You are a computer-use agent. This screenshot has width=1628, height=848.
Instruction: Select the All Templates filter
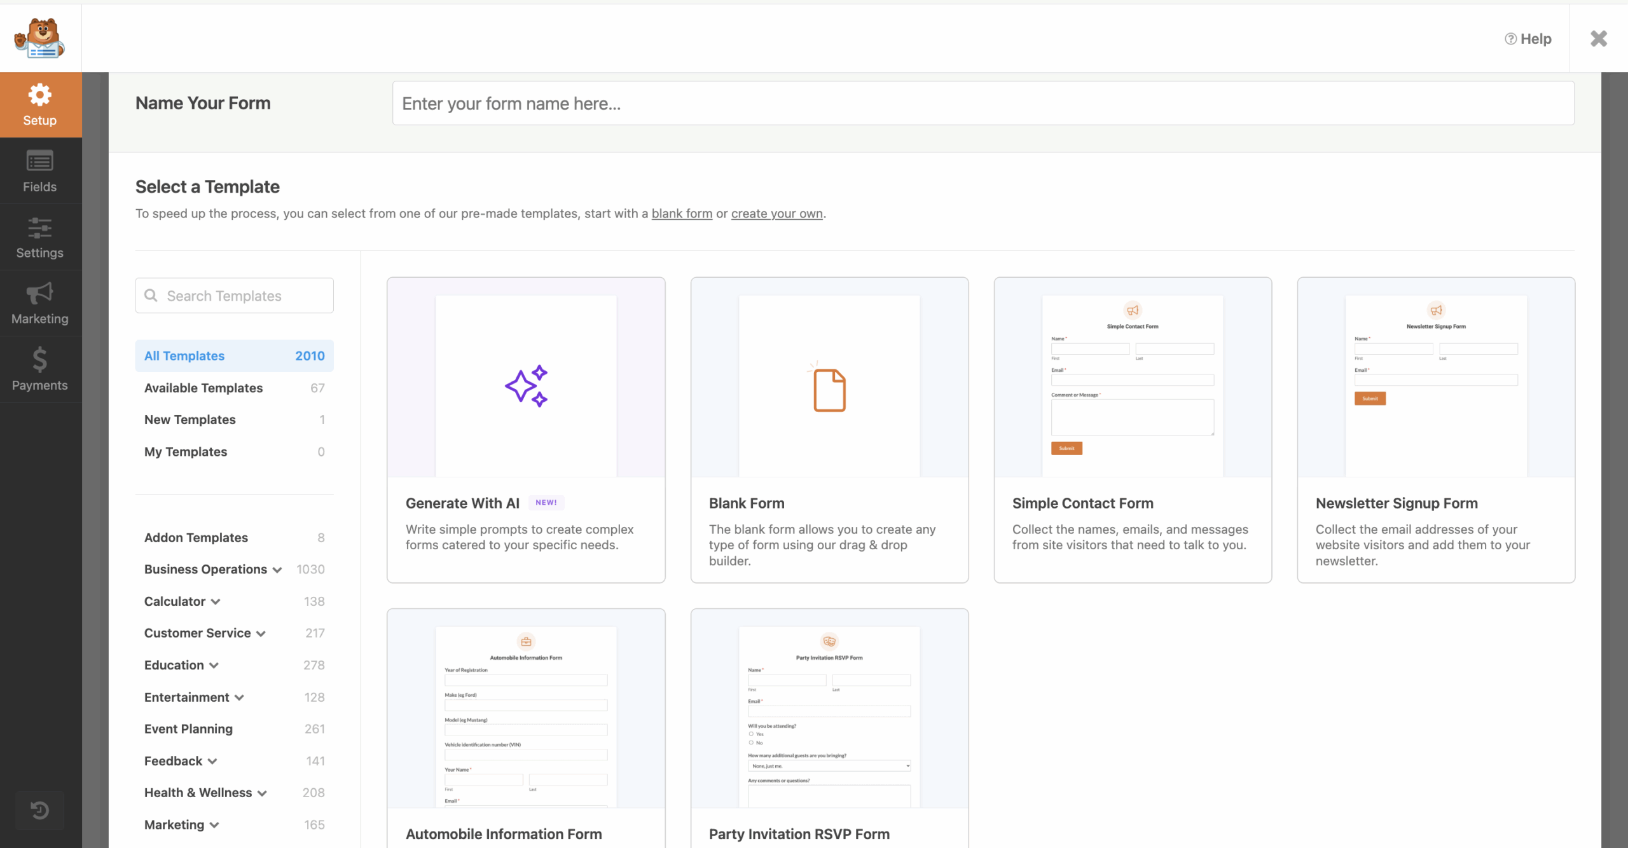point(184,356)
